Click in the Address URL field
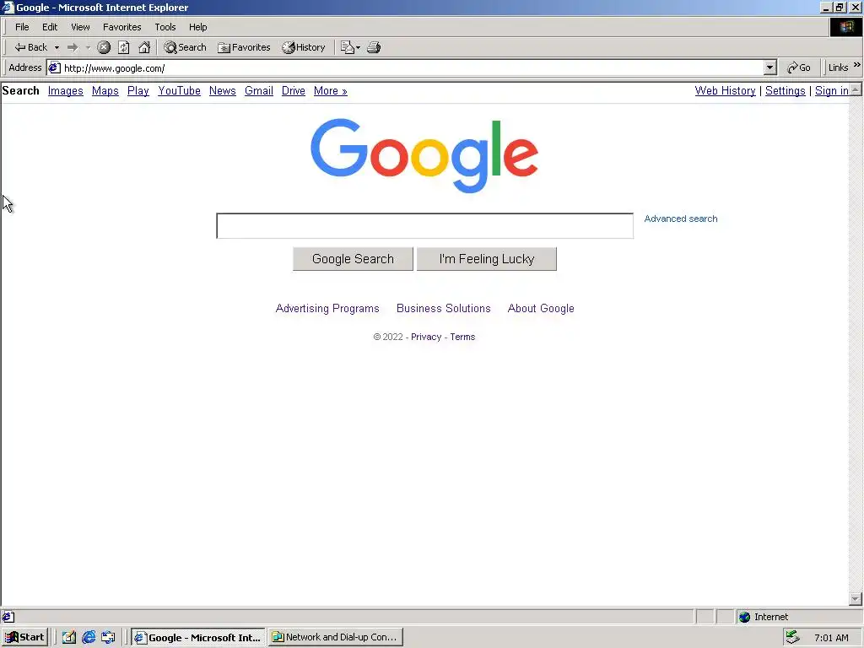Screen dimensions: 864x648 413,67
